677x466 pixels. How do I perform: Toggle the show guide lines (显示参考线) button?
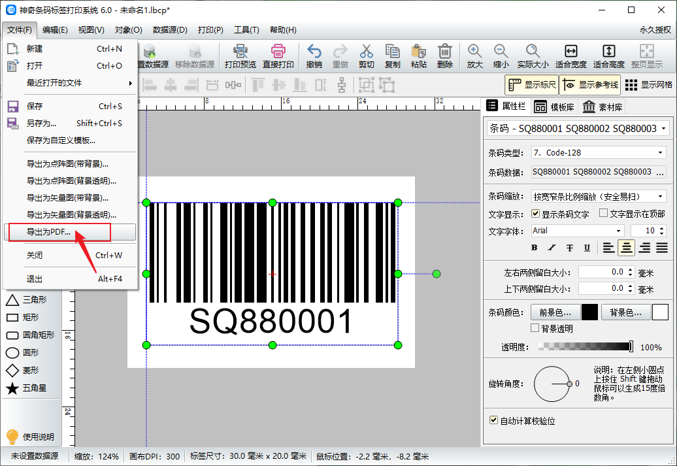[591, 85]
